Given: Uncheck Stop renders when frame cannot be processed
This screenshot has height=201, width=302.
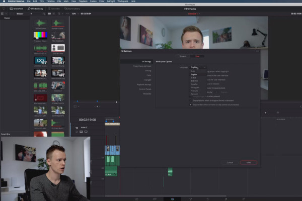Looking at the screenshot, I should point(190,105).
